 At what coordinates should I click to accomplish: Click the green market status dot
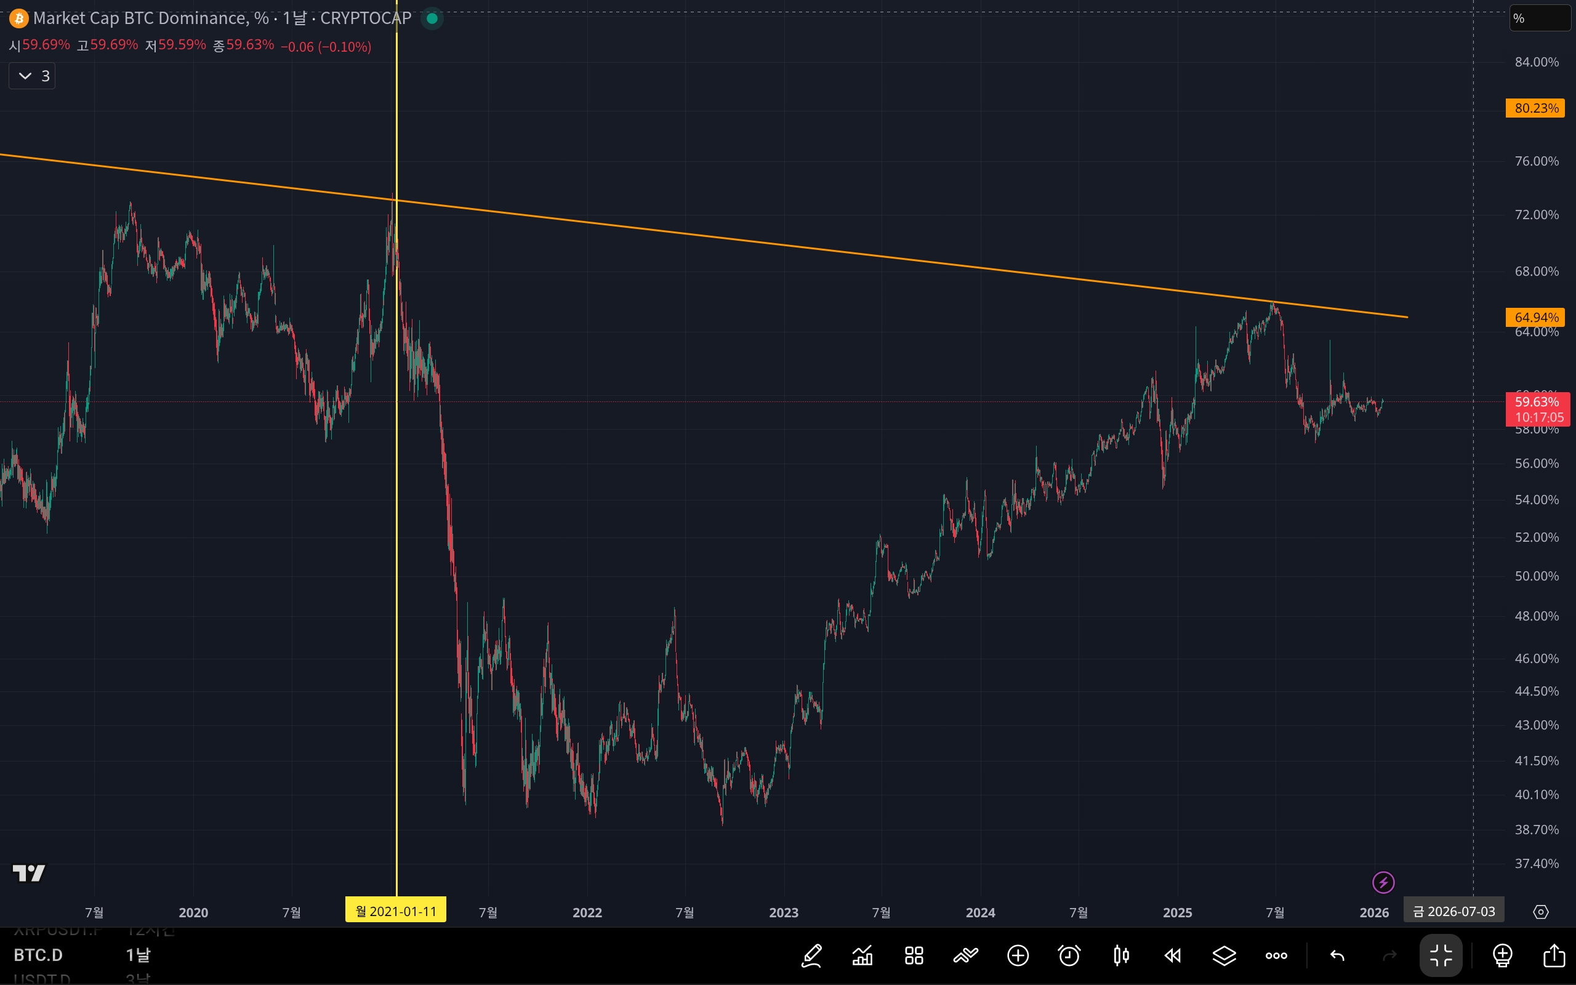[x=432, y=18]
